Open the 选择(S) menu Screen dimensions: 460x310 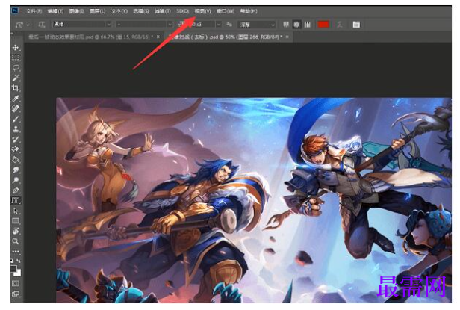point(141,11)
